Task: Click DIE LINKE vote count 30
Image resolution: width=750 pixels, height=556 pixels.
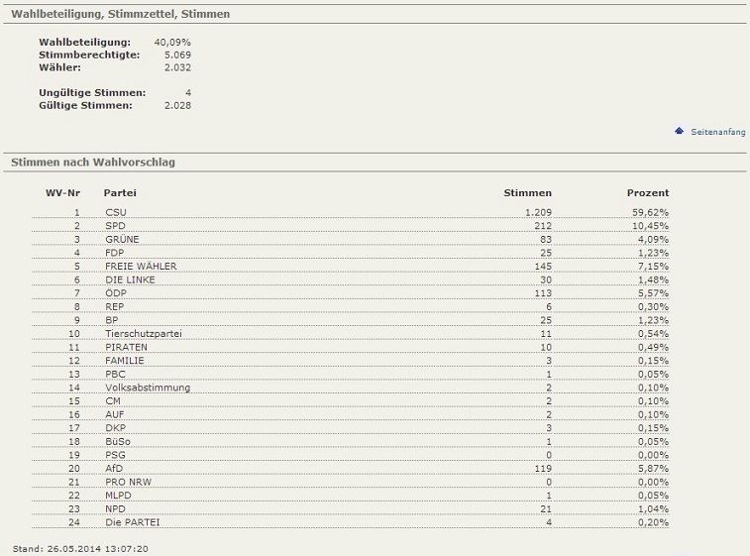Action: point(546,279)
